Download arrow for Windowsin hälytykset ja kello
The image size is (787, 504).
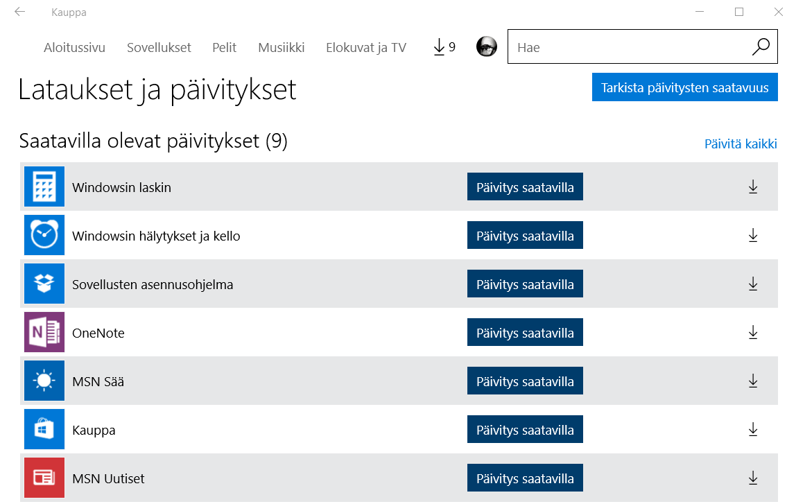point(753,236)
